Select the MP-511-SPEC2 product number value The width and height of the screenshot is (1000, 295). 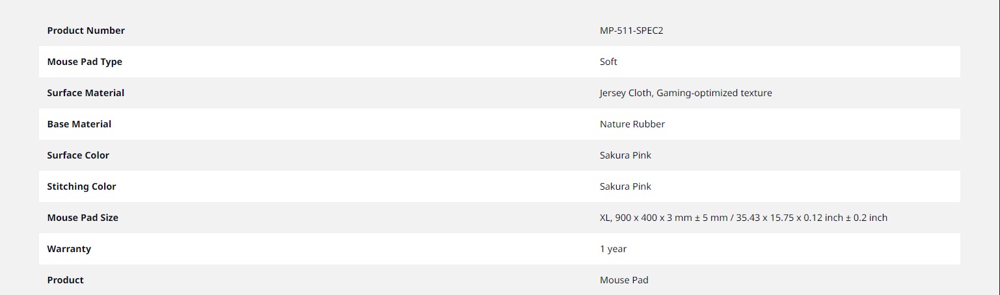click(x=631, y=31)
